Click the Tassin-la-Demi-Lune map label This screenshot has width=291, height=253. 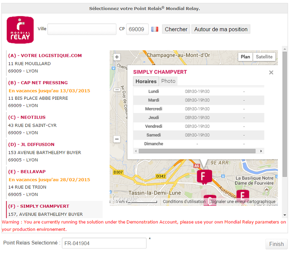pos(155,193)
